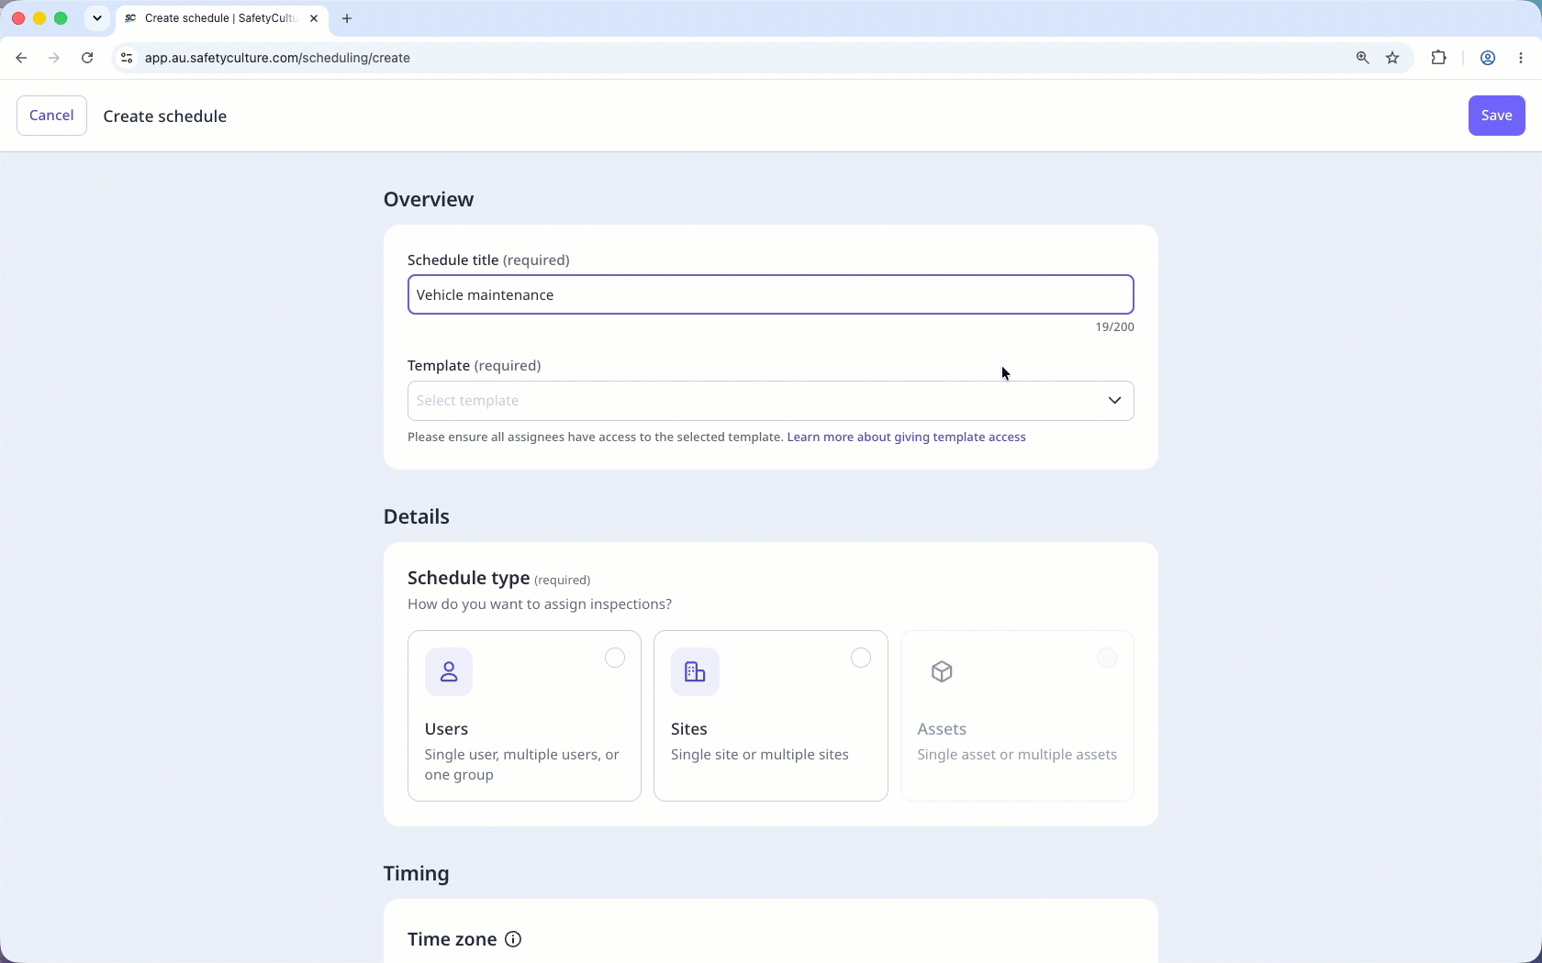Click the Users card title text
Image resolution: width=1542 pixels, height=963 pixels.
point(446,729)
